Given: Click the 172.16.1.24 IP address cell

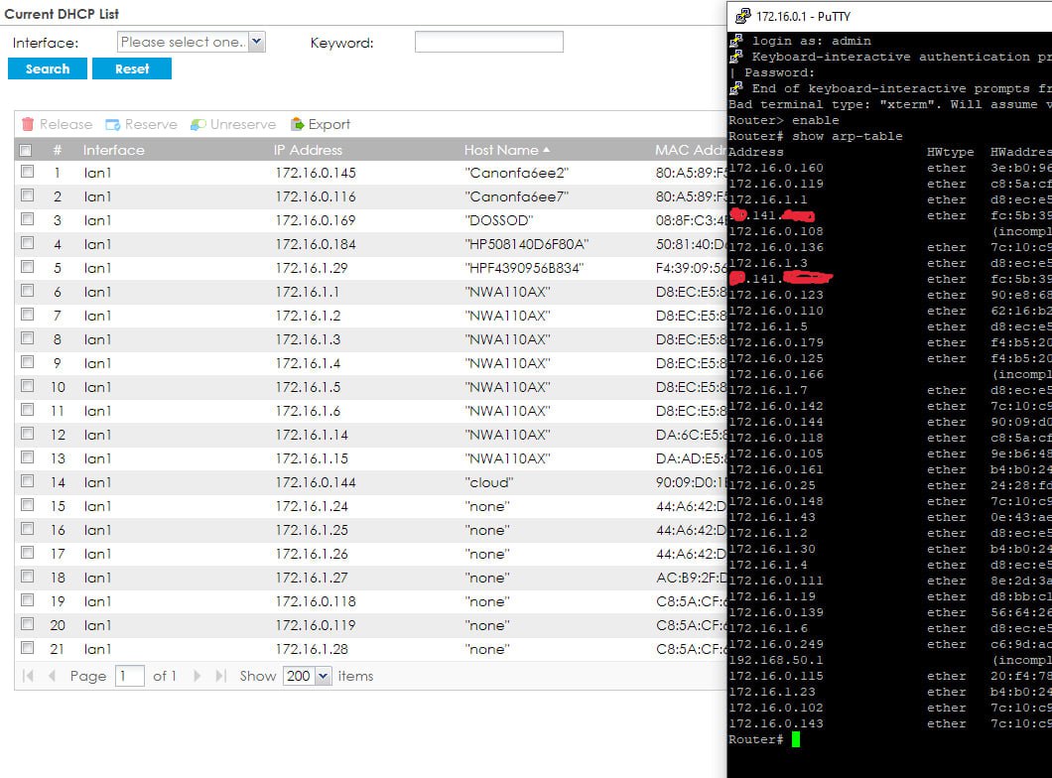Looking at the screenshot, I should click(312, 506).
